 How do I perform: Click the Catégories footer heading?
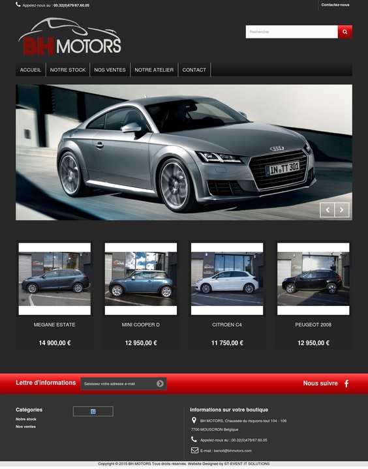[29, 410]
